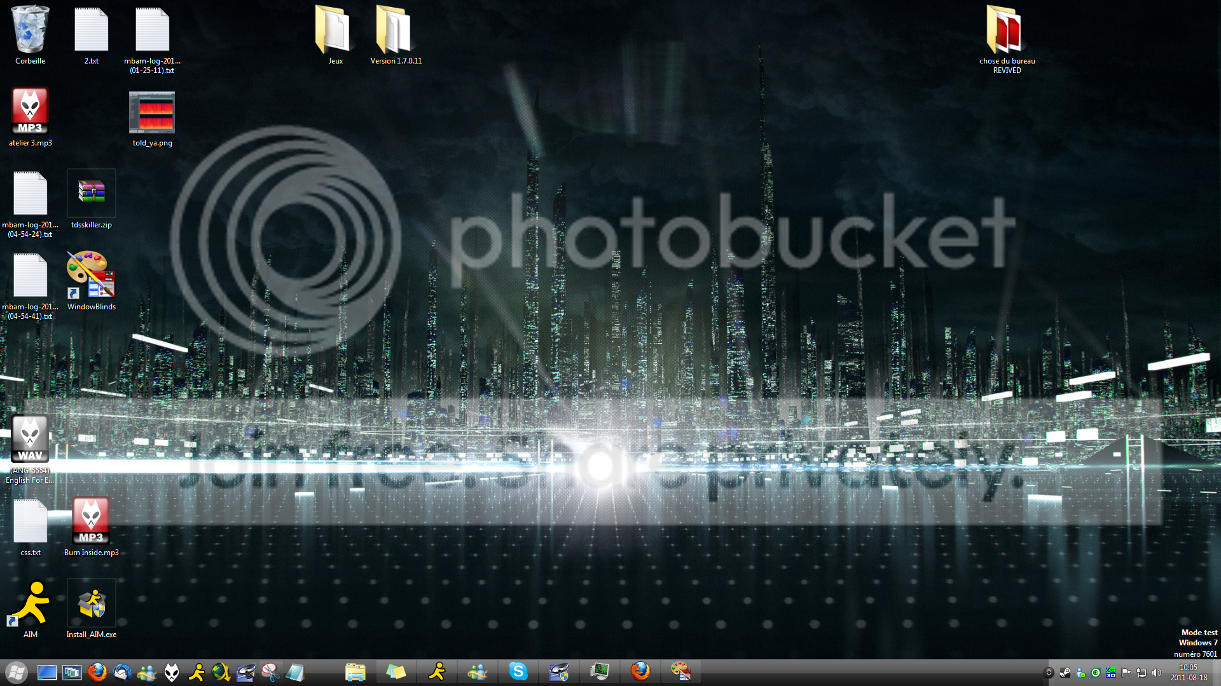Image resolution: width=1221 pixels, height=686 pixels.
Task: Click Show Desktop icon in quick launch
Action: [47, 672]
